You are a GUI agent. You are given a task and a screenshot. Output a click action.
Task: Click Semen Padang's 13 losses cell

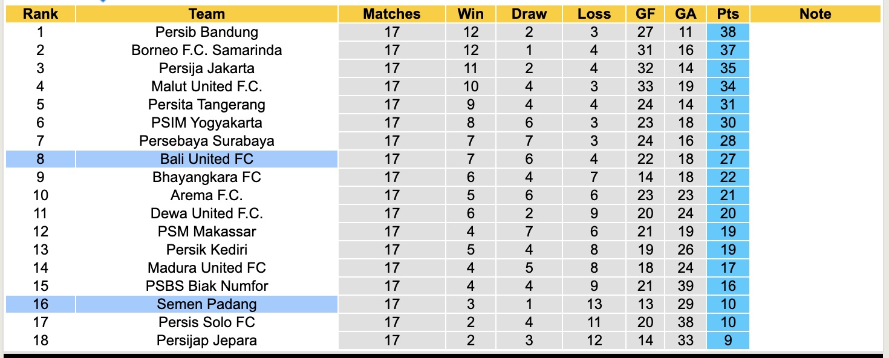594,304
